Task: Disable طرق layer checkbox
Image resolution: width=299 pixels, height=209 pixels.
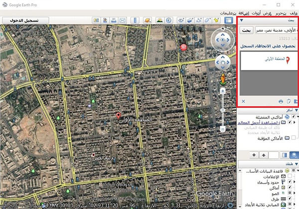Action: pyautogui.click(x=290, y=199)
